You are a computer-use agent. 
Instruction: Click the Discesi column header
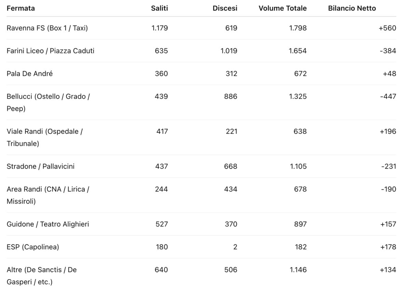pos(225,8)
